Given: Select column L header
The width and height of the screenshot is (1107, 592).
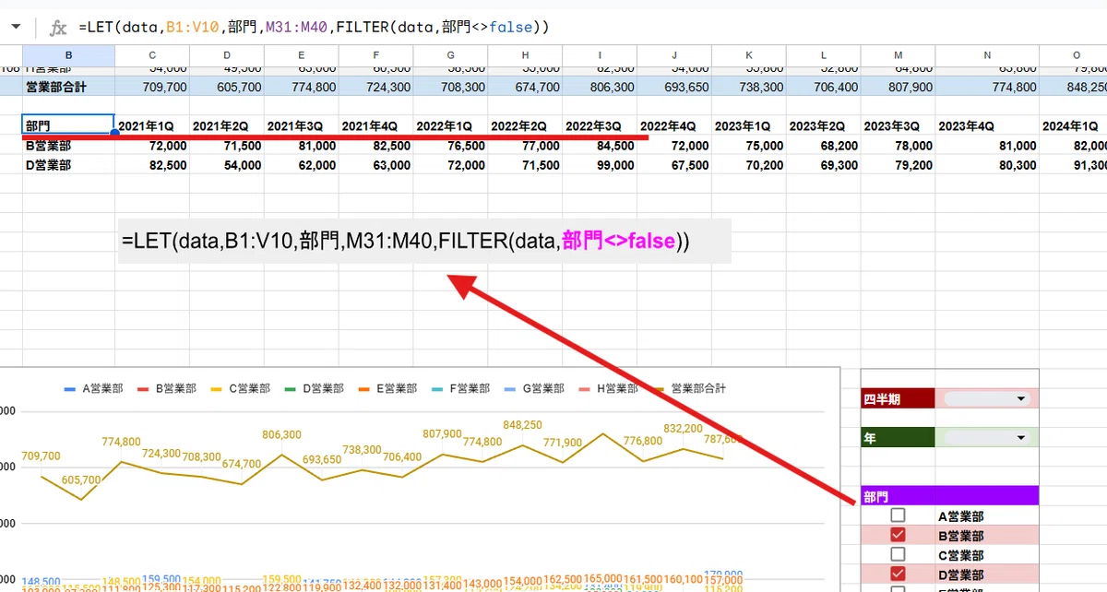Looking at the screenshot, I should (x=823, y=55).
